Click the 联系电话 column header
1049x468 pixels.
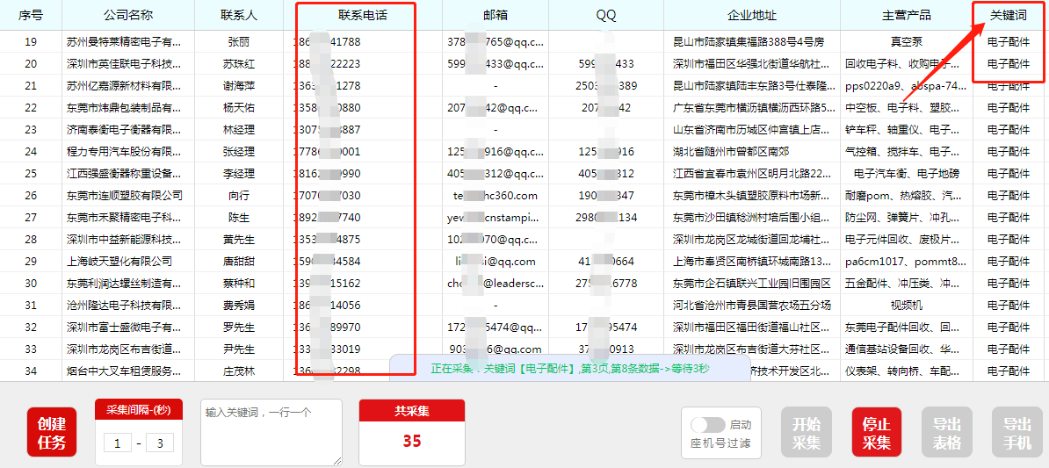tap(363, 15)
